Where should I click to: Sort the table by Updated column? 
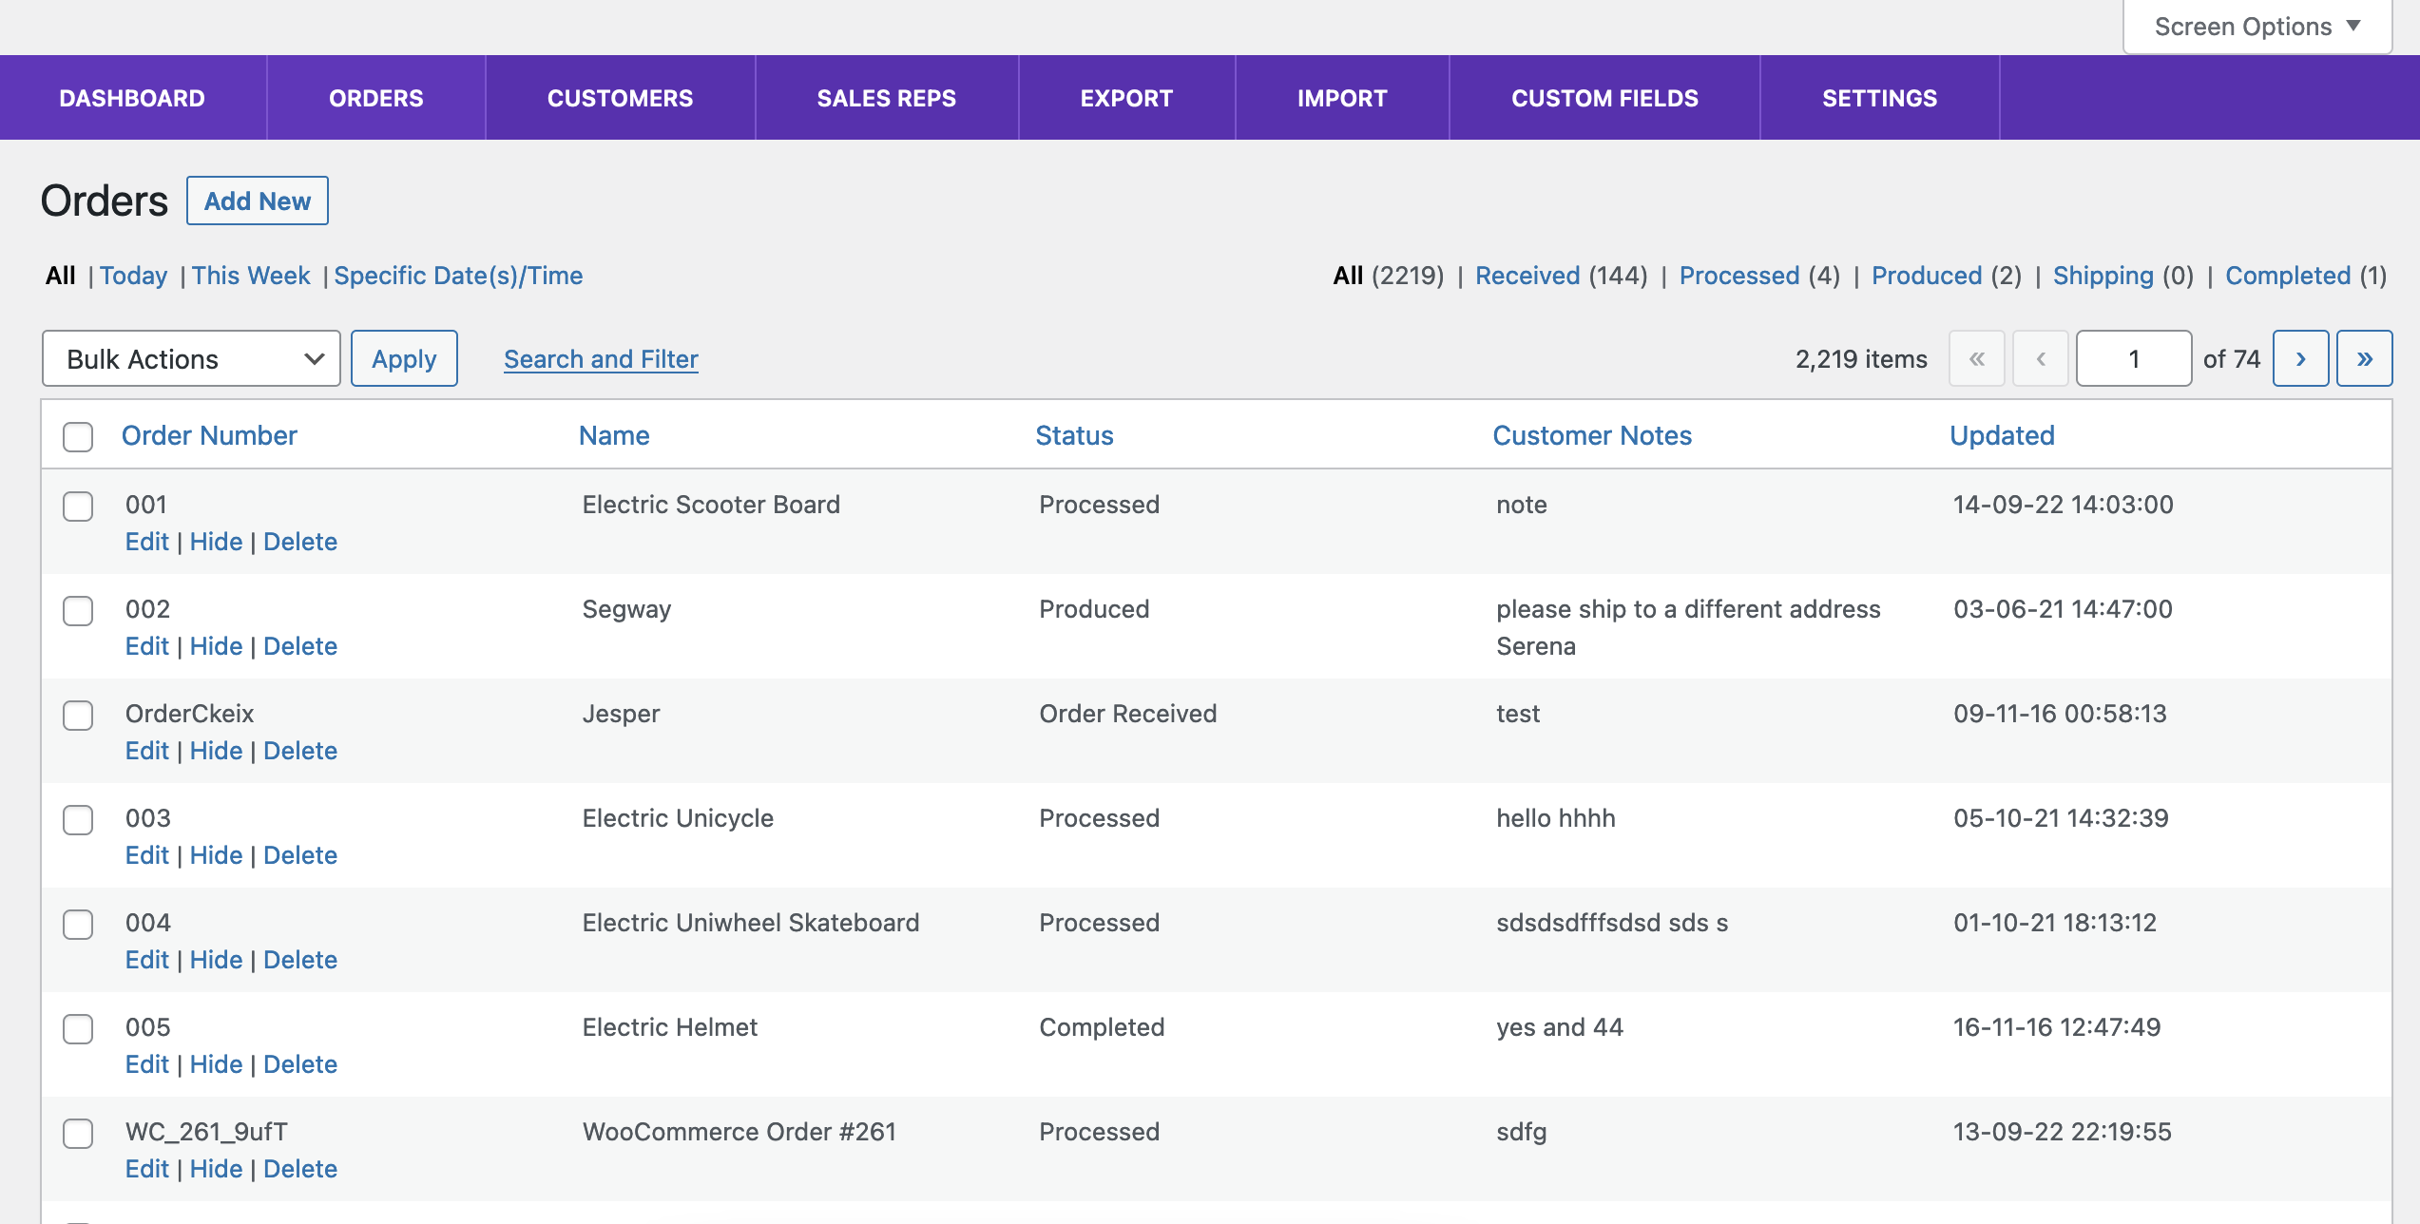(x=2002, y=435)
